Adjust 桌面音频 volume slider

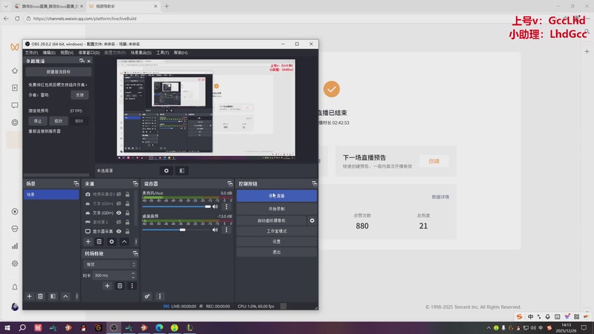pos(177,229)
